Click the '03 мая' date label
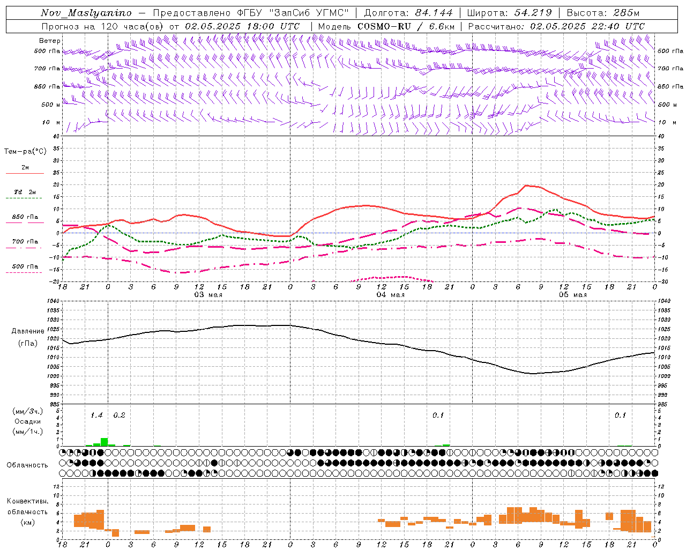Viewport: 686px width, 549px height. click(208, 295)
